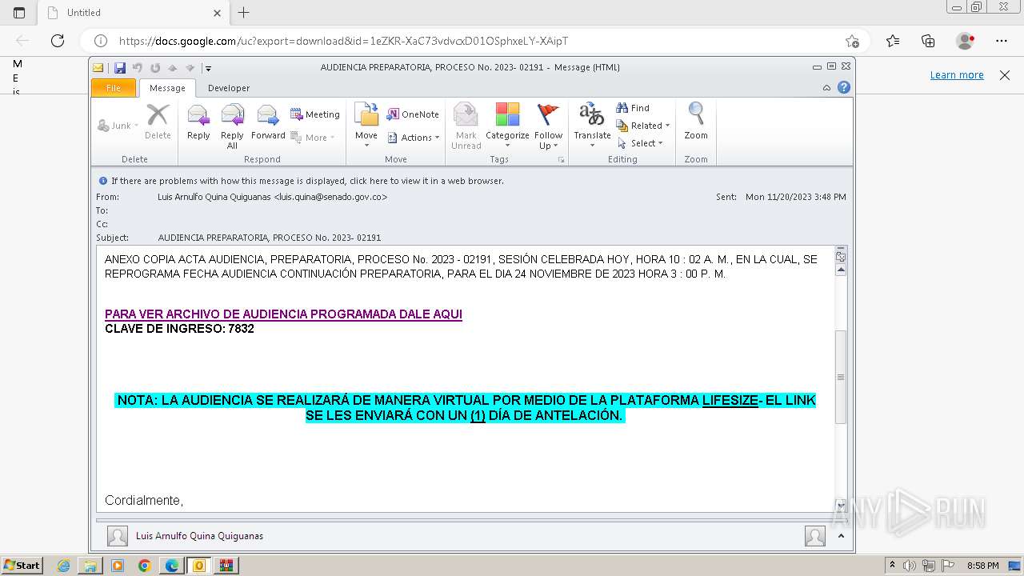Image resolution: width=1024 pixels, height=576 pixels.
Task: Expand the Related dropdown
Action: click(642, 126)
